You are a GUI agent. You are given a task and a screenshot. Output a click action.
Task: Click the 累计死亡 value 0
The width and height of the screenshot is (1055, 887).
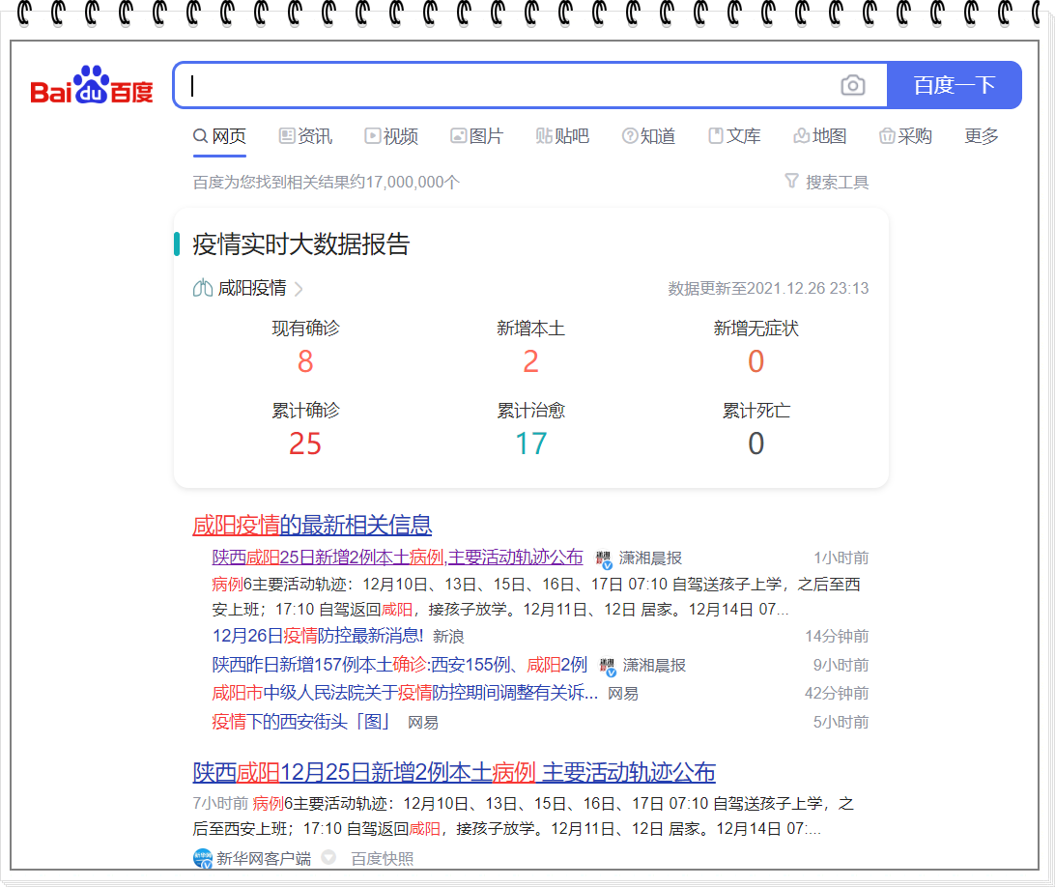point(756,443)
